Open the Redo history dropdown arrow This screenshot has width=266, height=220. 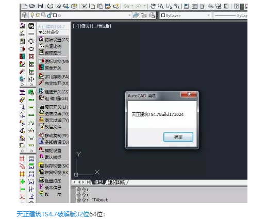point(145,6)
